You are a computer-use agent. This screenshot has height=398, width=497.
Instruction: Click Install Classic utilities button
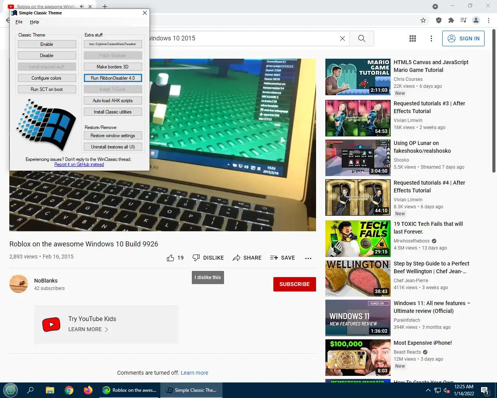[113, 112]
